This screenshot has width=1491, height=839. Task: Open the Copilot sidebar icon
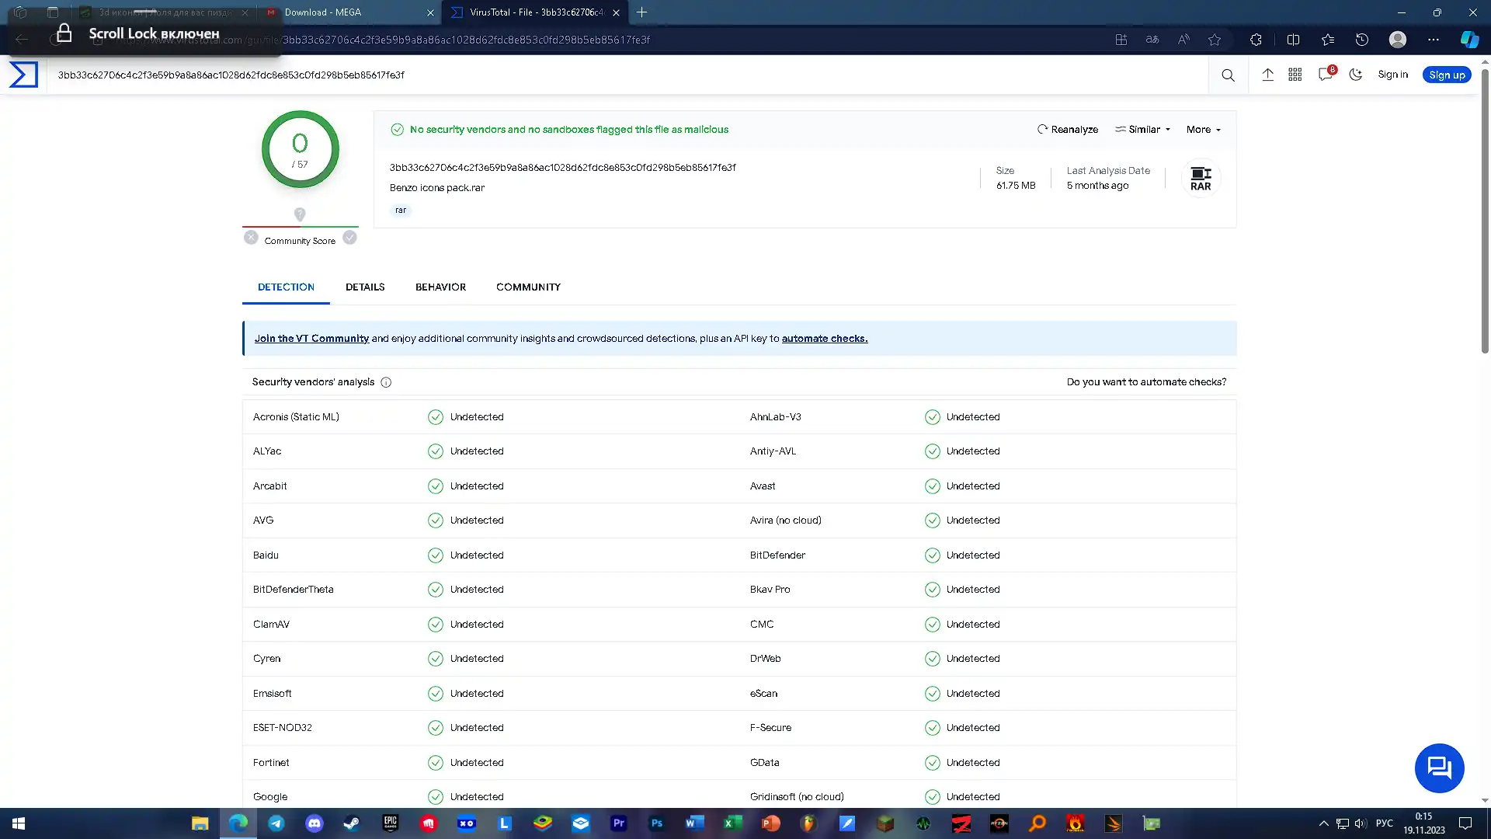(1469, 40)
